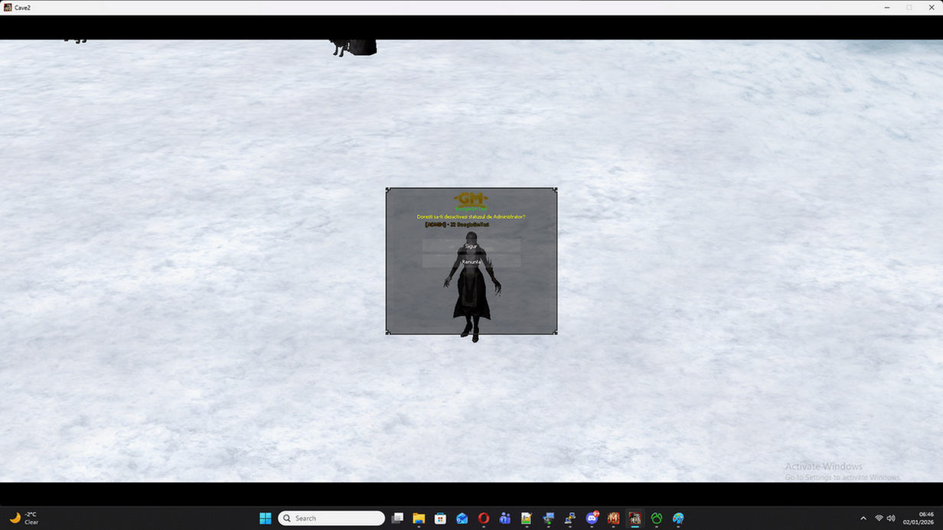Open Outlook from the taskbar

(x=462, y=518)
